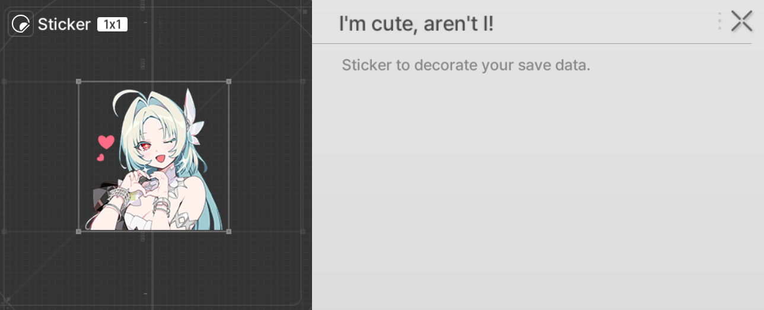Screen dimensions: 764x310
Task: Click the bottom-left corner handle of sticker frame
Action: [x=78, y=231]
